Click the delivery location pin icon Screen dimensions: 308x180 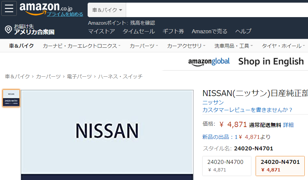coord(9,29)
